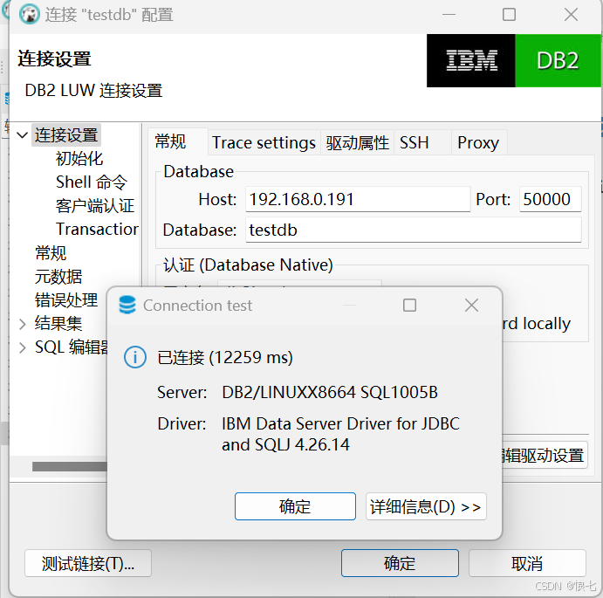The width and height of the screenshot is (603, 598).
Task: Confirm the Connection test with 确定
Action: (x=295, y=506)
